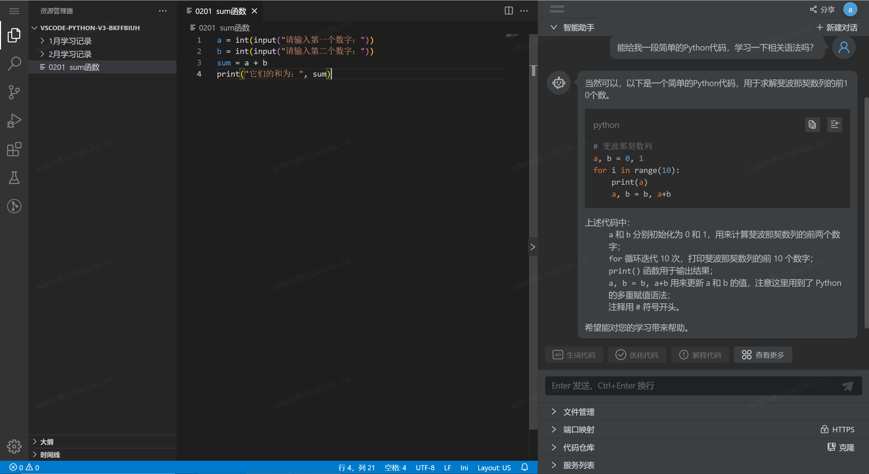869x474 pixels.
Task: Click the notifications bell in status bar
Action: tap(524, 468)
